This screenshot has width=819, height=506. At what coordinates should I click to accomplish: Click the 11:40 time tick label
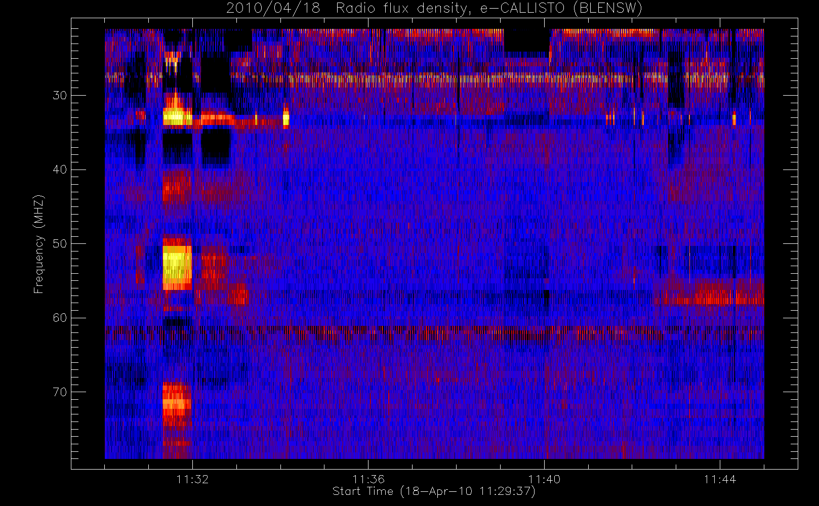[x=544, y=479]
